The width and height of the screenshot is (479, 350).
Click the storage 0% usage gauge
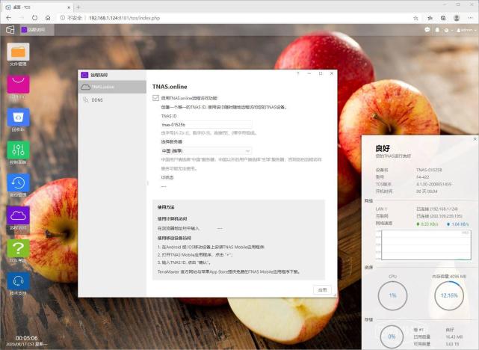(x=392, y=337)
